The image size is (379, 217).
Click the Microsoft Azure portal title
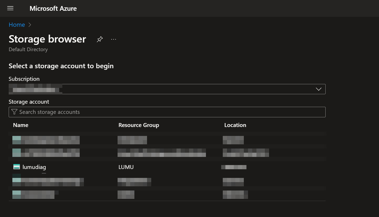tap(53, 8)
